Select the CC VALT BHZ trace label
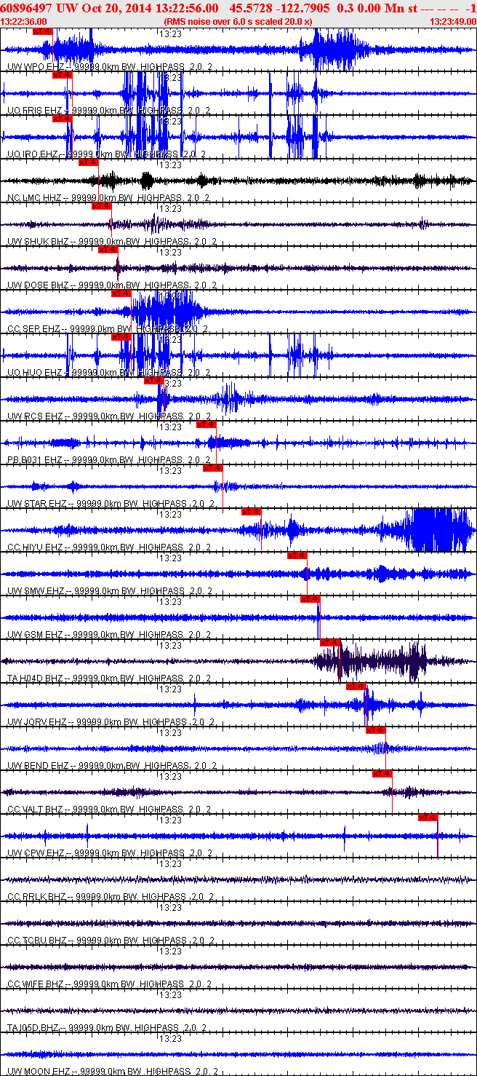Viewport: 477px width, 1076px height. point(109,810)
